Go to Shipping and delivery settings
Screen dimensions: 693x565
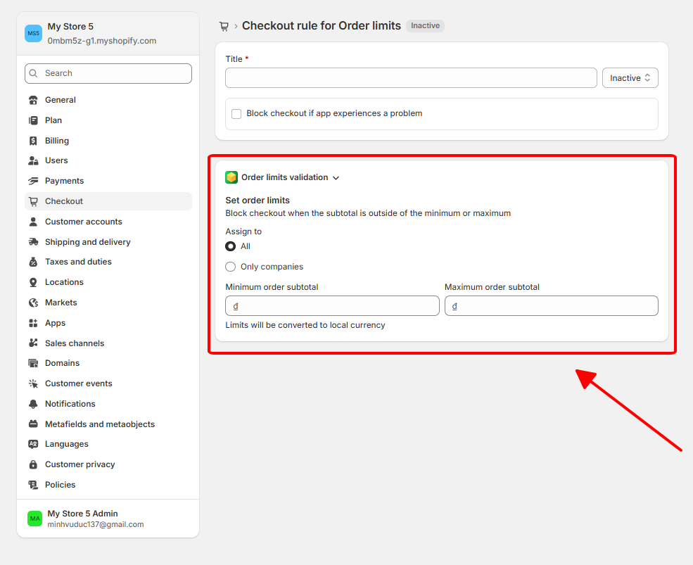(108, 242)
